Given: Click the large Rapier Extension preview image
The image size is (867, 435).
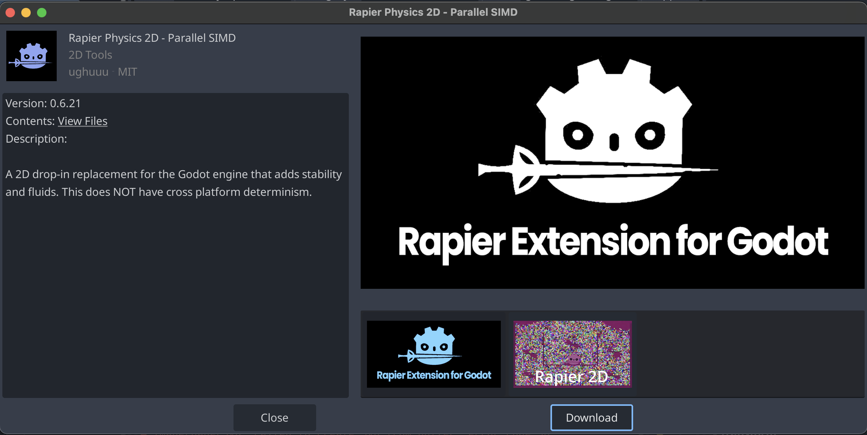Looking at the screenshot, I should [613, 163].
